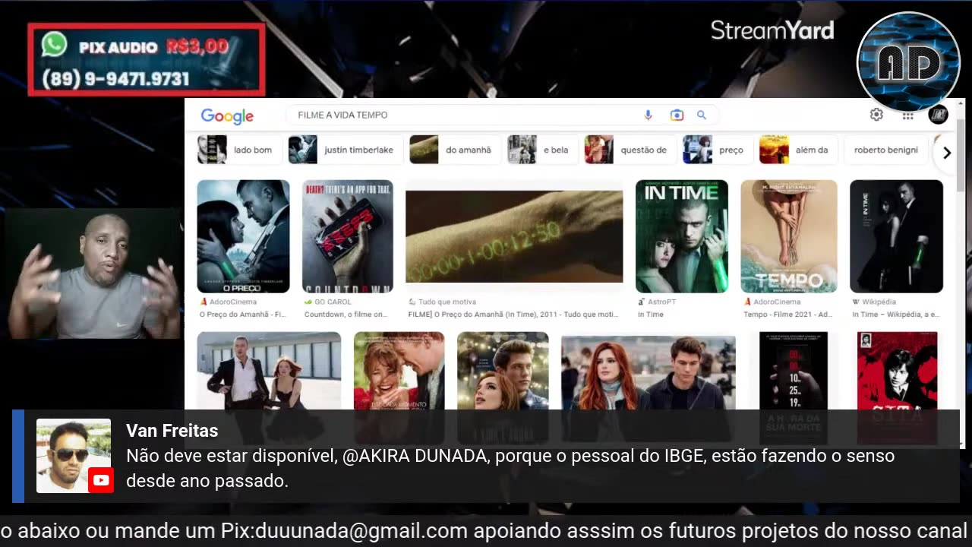Open 'Countdown, o filme on...' result link
This screenshot has width=972, height=547.
pos(346,314)
